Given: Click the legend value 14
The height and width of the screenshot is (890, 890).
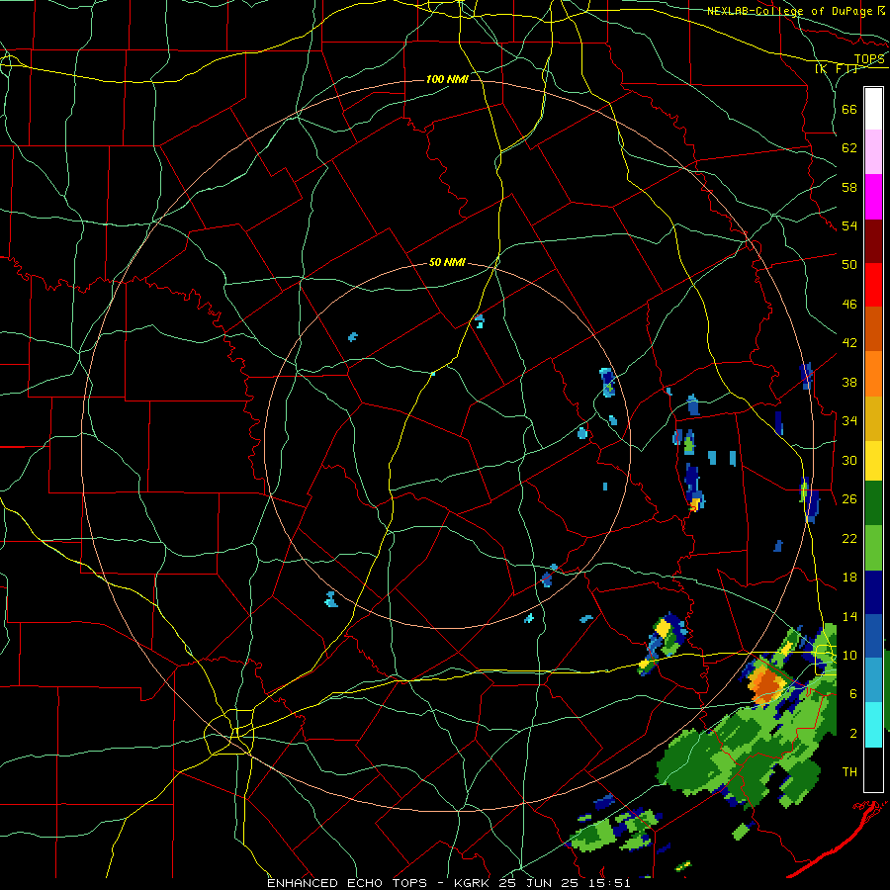Looking at the screenshot, I should (x=849, y=616).
